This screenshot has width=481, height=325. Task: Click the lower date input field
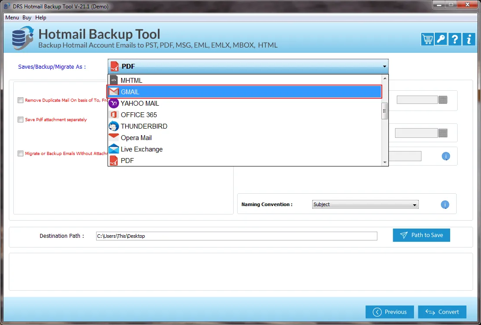click(416, 133)
